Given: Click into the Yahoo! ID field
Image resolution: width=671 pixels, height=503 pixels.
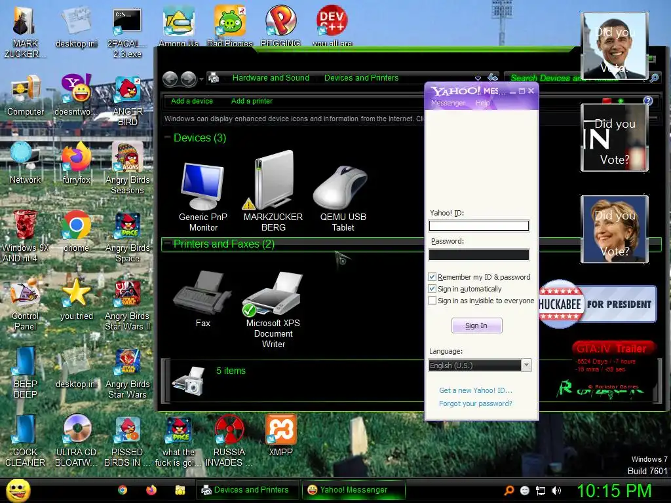Looking at the screenshot, I should click(x=479, y=226).
